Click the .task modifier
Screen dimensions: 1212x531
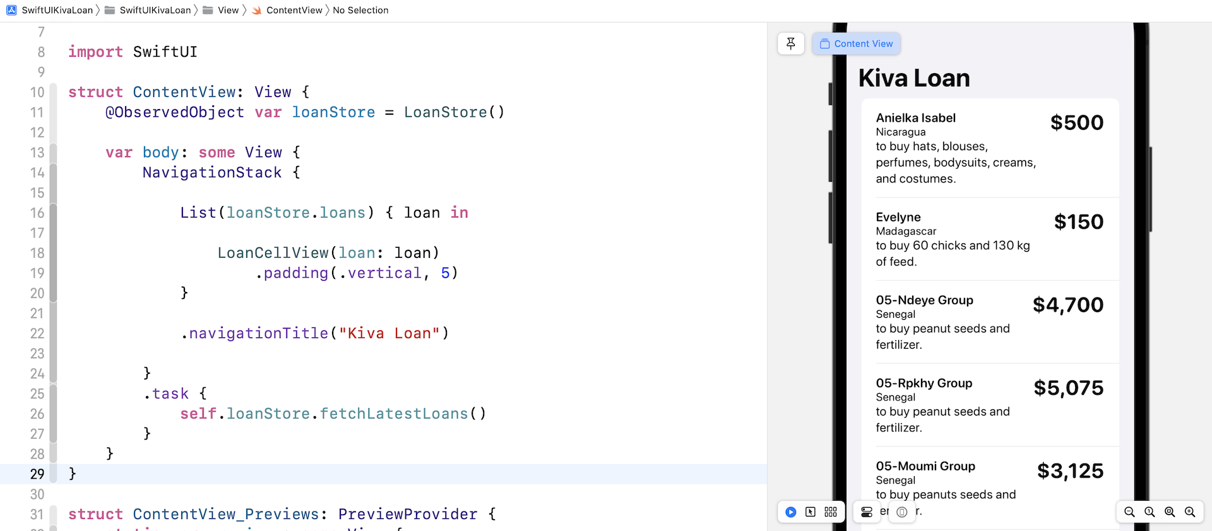pos(166,394)
